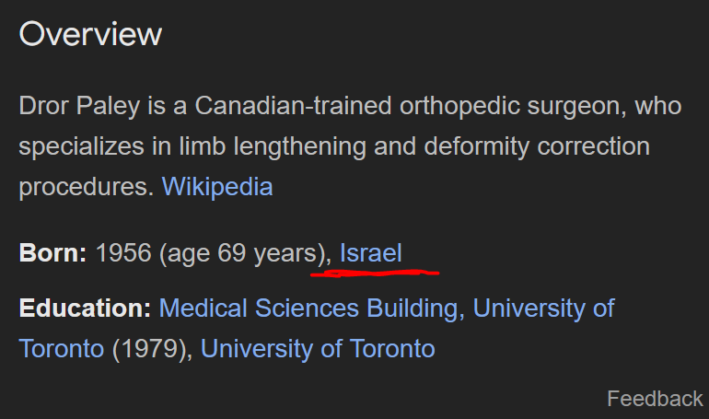Click the bold Born label
The image size is (709, 419).
coord(52,252)
